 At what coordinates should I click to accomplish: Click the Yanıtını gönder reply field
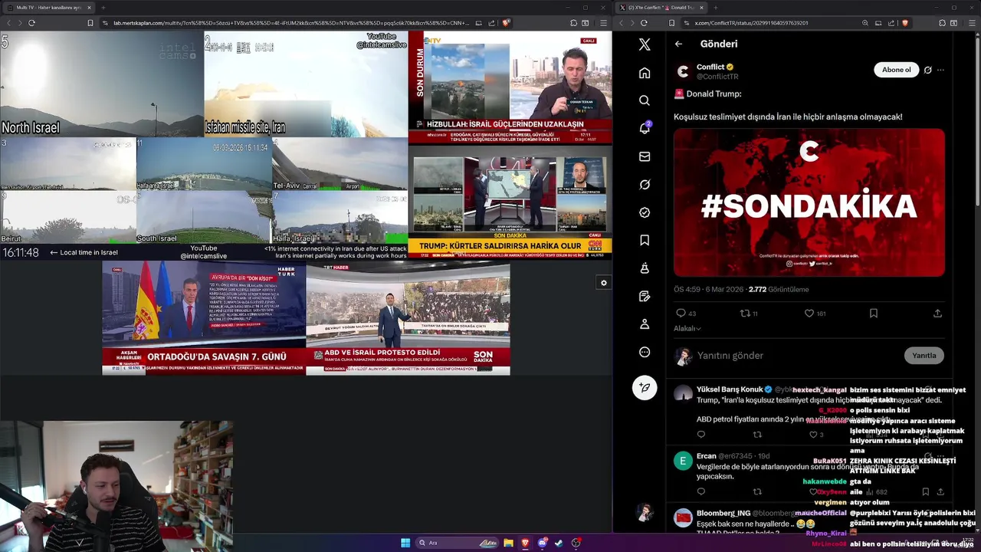797,356
